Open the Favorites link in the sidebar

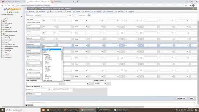pos(10,15)
